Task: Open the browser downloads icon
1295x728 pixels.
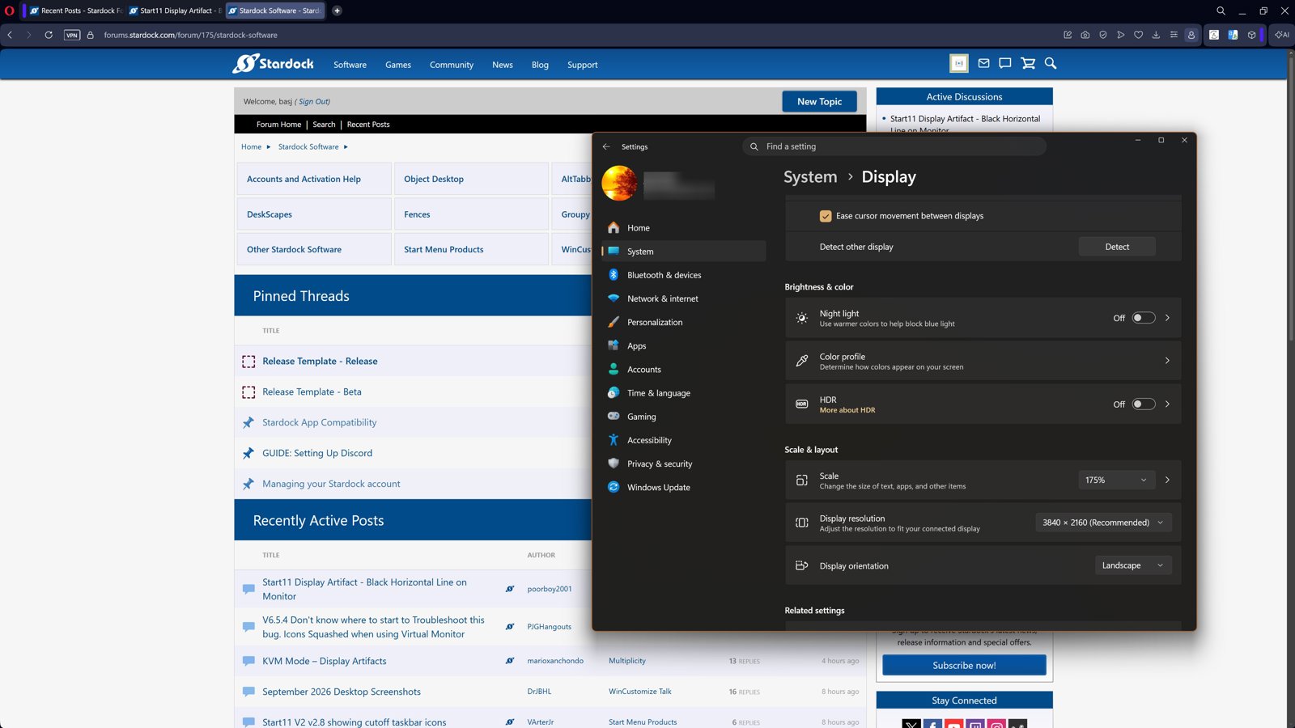Action: [x=1156, y=35]
